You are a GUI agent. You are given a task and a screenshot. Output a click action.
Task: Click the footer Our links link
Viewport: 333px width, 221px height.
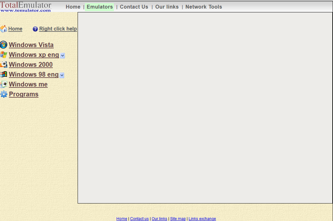tap(159, 219)
